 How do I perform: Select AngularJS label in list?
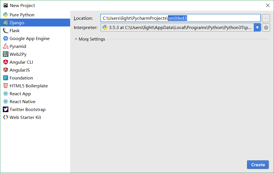point(20,70)
